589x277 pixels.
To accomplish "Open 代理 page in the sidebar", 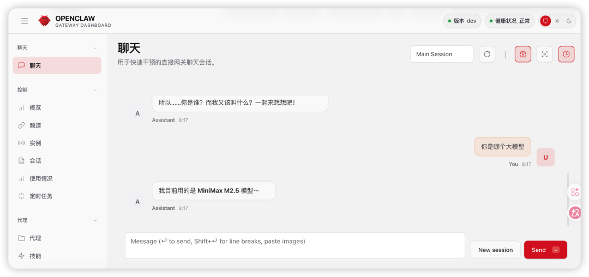I will click(57, 238).
